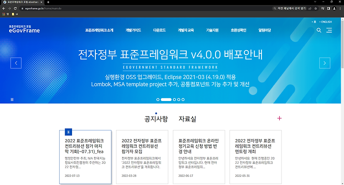Open 다운로드 menu
This screenshot has height=185, width=344.
coord(159,30)
